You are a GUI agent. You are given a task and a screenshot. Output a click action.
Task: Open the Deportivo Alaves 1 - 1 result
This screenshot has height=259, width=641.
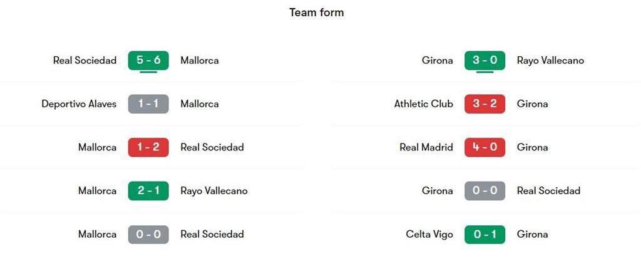(148, 104)
